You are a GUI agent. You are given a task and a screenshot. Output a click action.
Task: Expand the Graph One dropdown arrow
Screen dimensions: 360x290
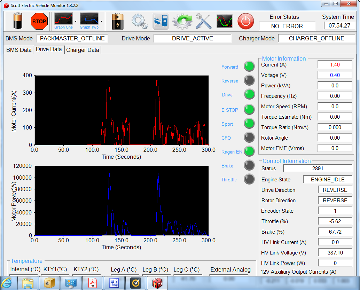76,21
